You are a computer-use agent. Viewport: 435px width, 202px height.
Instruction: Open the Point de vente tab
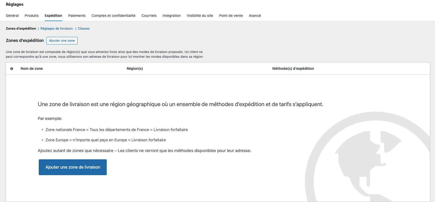231,16
